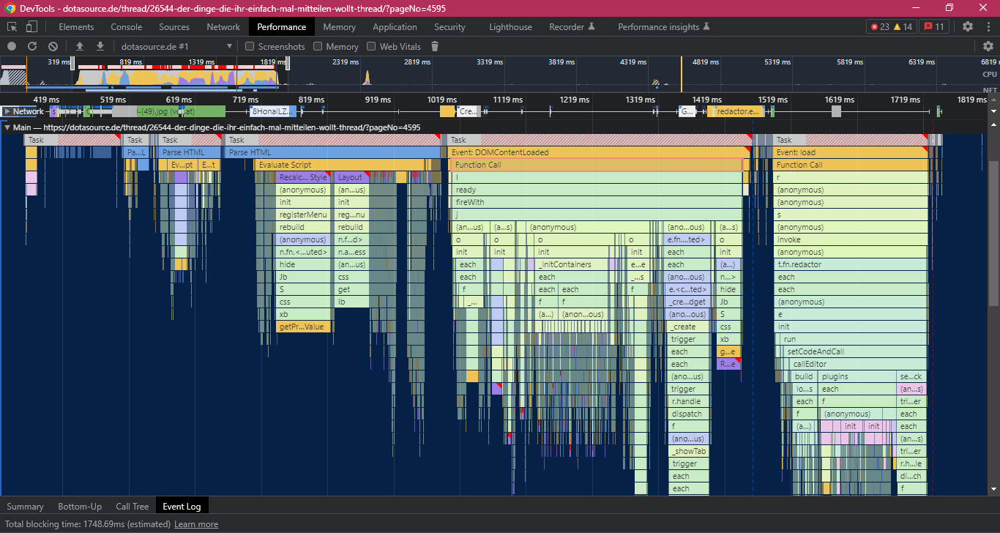Image resolution: width=1000 pixels, height=533 pixels.
Task: Open the dotasource.de #1 recording dropdown
Action: pos(176,46)
